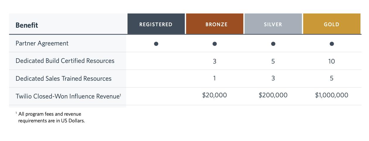Click the Bronze $20,000 revenue value
This screenshot has width=369, height=141.
tap(215, 95)
